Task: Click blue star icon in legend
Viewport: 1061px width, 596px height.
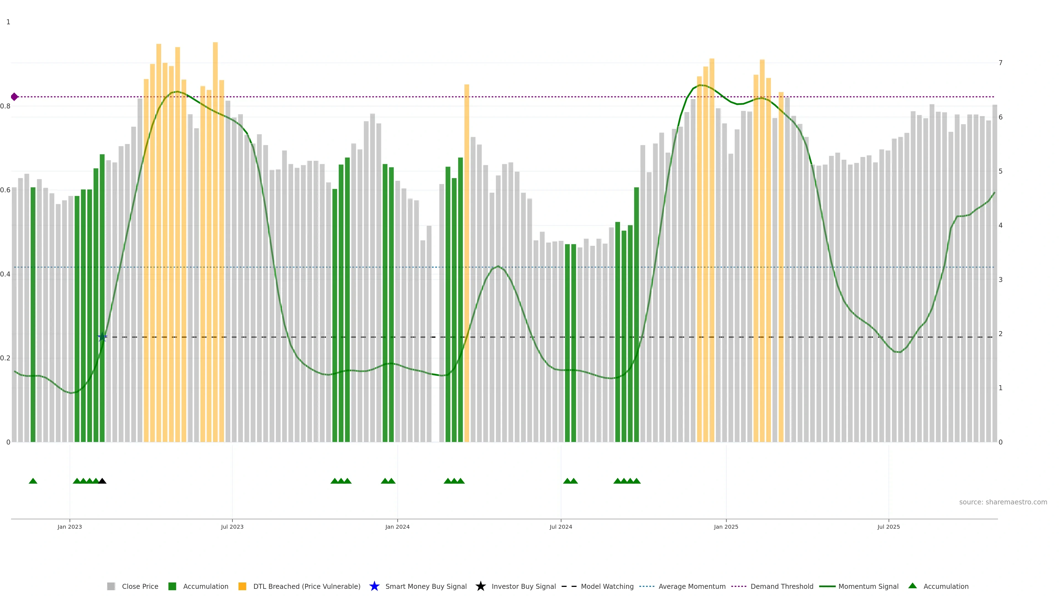Action: pyautogui.click(x=374, y=586)
